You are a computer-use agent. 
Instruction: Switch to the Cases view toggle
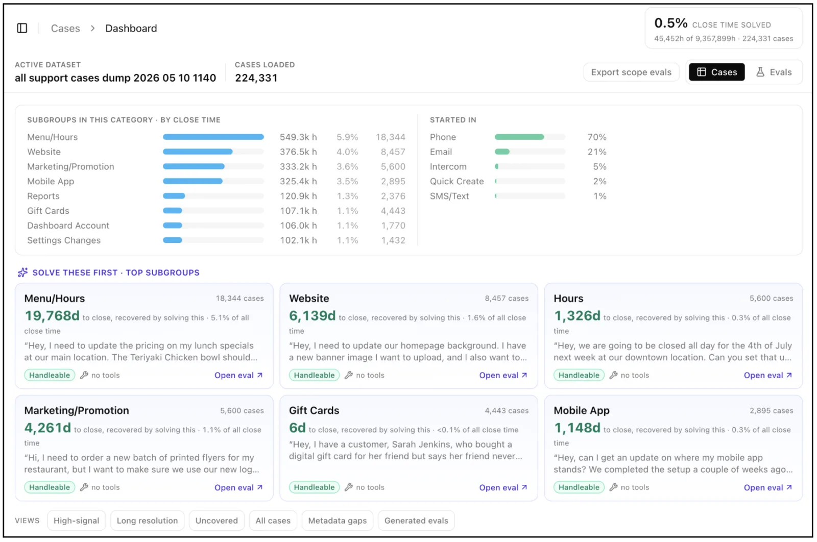(716, 72)
